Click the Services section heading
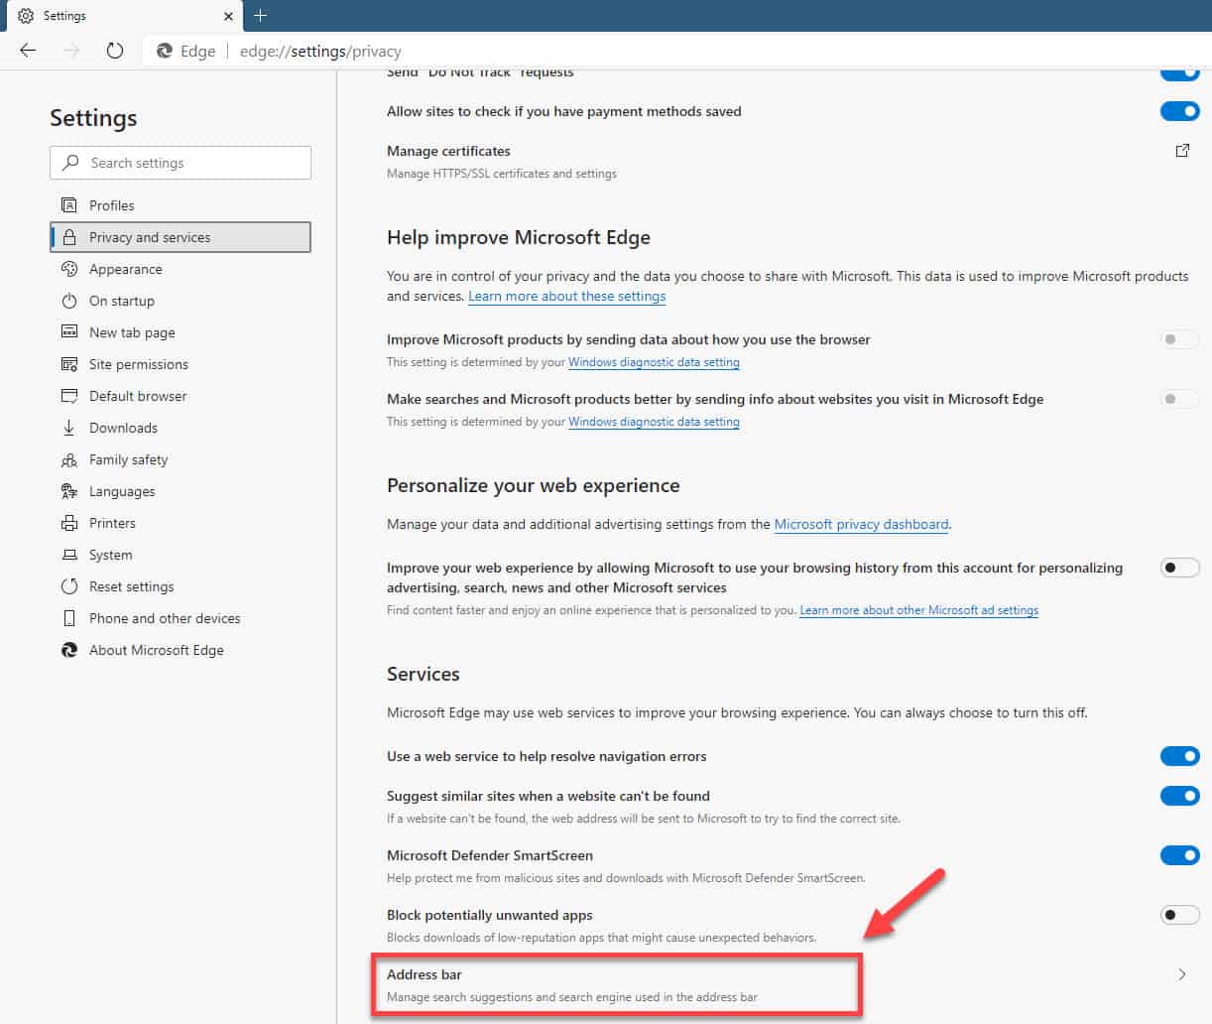 424,674
